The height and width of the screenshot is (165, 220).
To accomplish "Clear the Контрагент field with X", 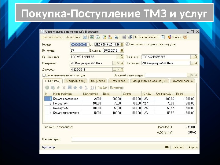I will [118, 63].
